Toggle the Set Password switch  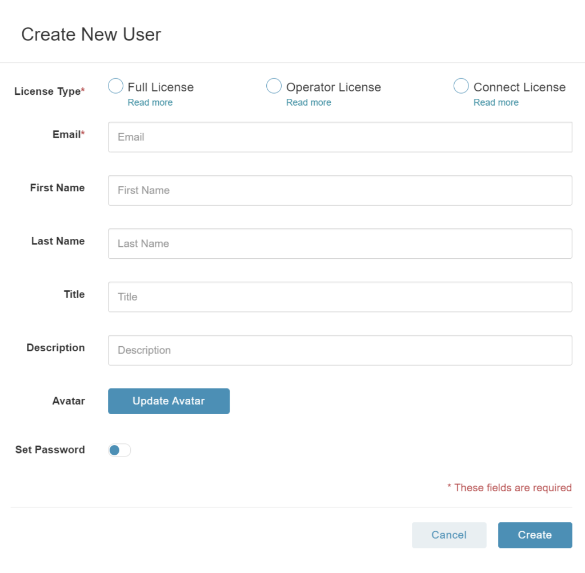tap(119, 450)
